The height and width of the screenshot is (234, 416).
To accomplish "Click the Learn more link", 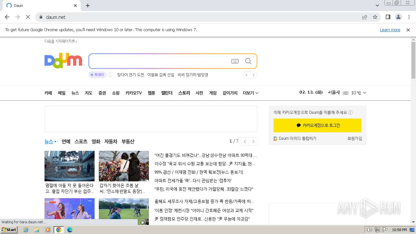I will pos(390,30).
